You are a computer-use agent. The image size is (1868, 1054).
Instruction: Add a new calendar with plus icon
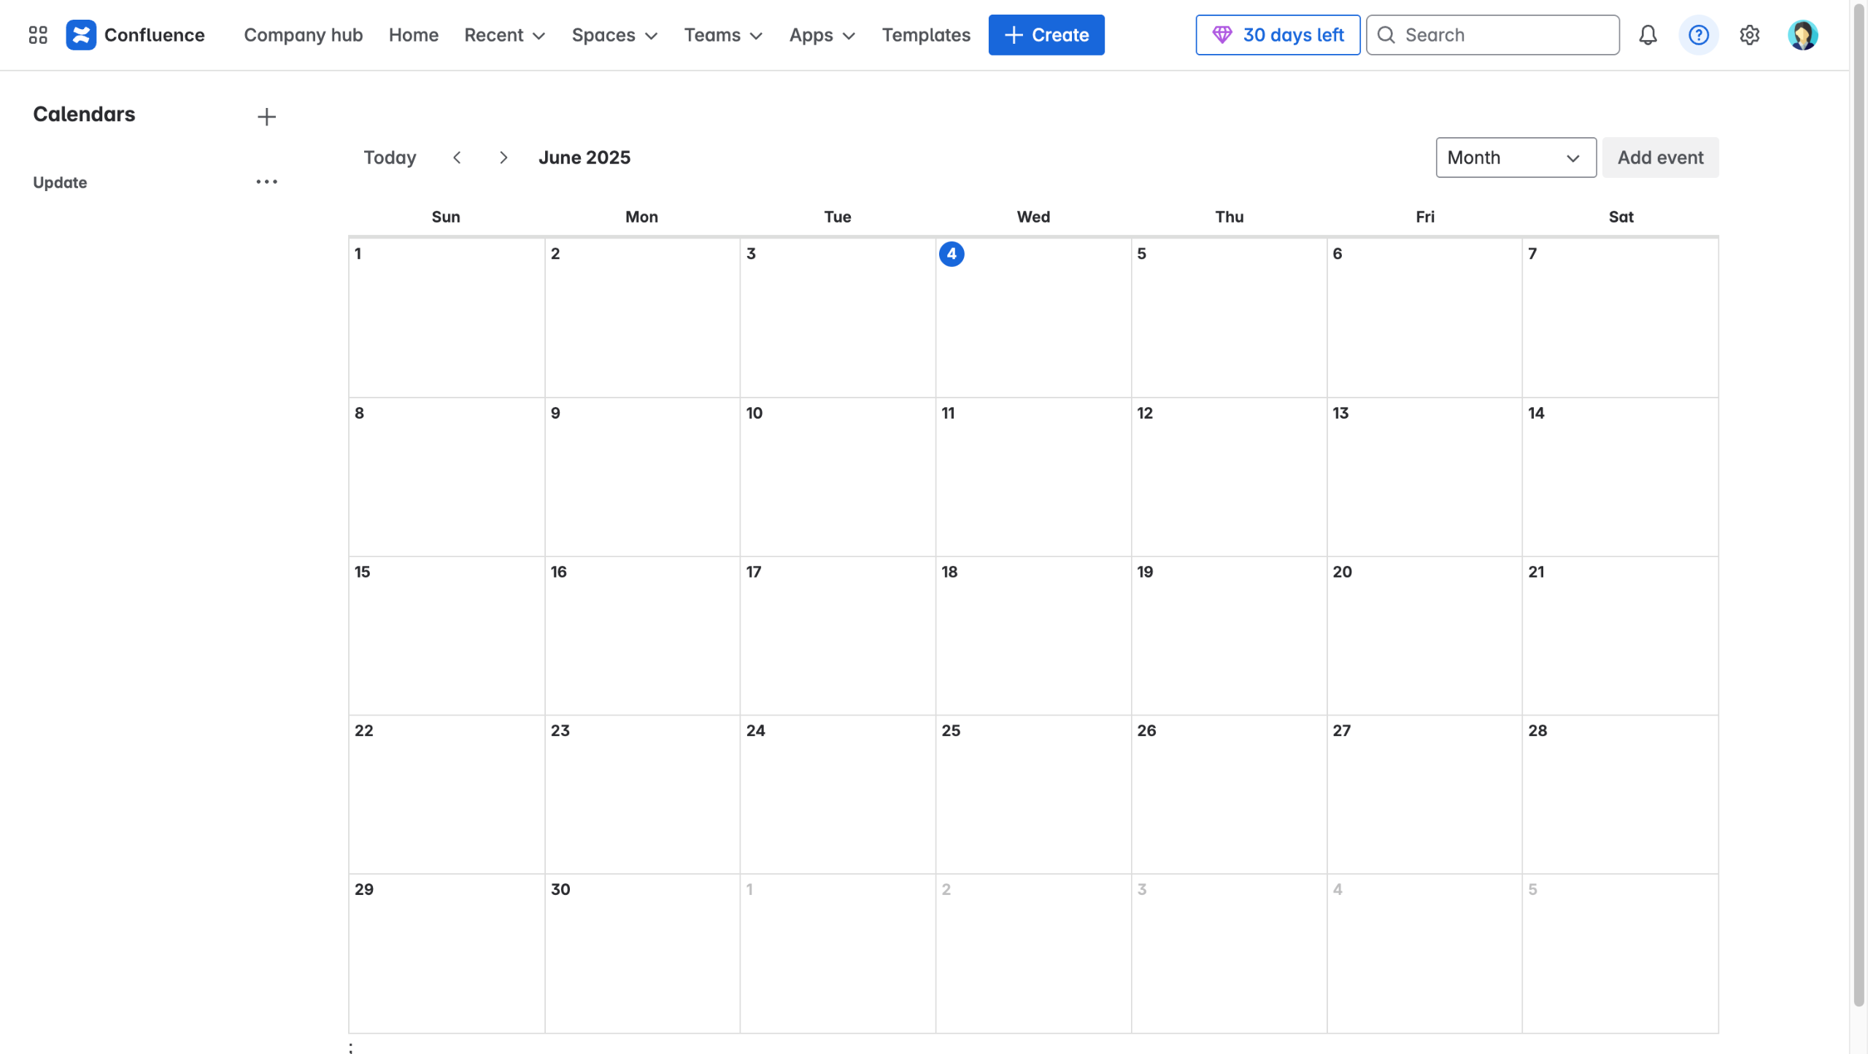[266, 117]
